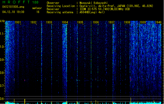The height and width of the screenshot is (104, 164).
Task: Select antenna value A504HB(yagi 4el)
Action: 92,12
